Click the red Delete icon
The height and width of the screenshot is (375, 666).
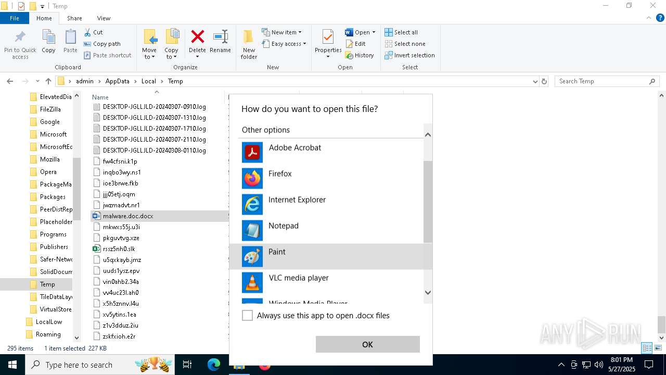(x=197, y=37)
